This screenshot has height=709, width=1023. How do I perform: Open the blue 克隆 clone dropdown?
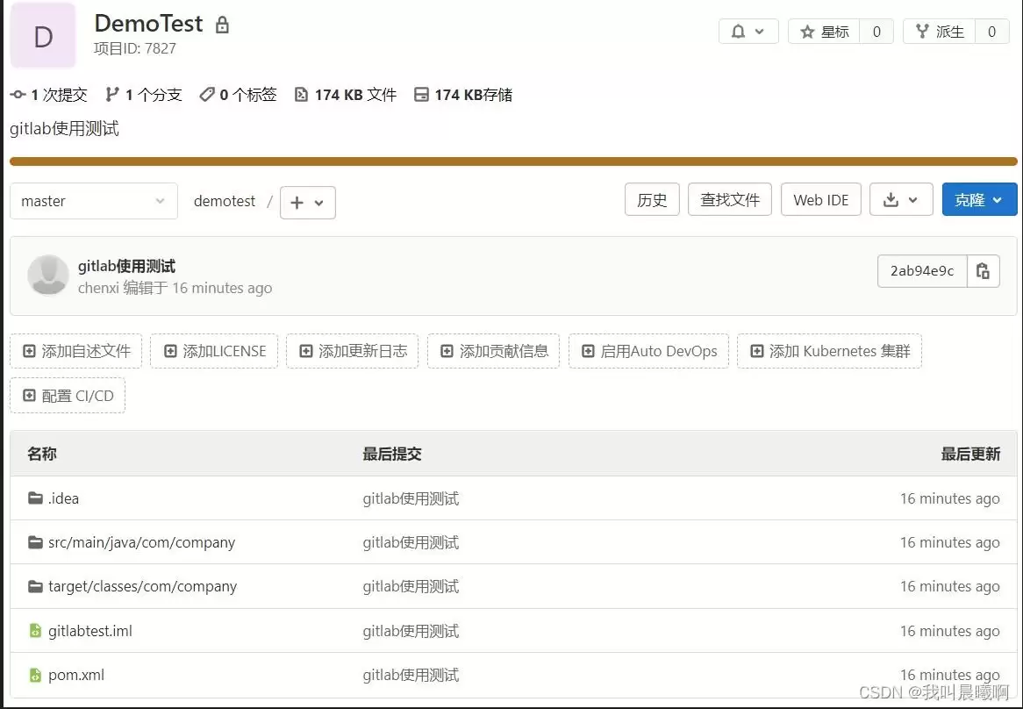coord(979,199)
